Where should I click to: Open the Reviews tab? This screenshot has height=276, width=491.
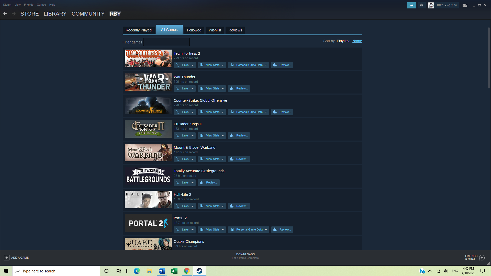[x=235, y=30]
